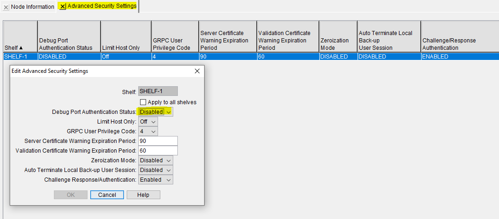Open the Debug Port Authentication Status dropdown
This screenshot has height=219, width=499.
click(x=156, y=112)
